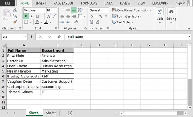
Task: Align cell text left
Action: [x=62, y=16]
